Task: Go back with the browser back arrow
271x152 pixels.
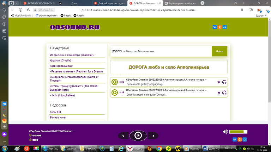Action: [x=12, y=10]
